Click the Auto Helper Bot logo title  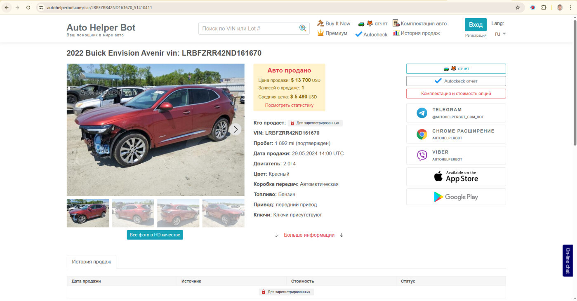point(101,28)
